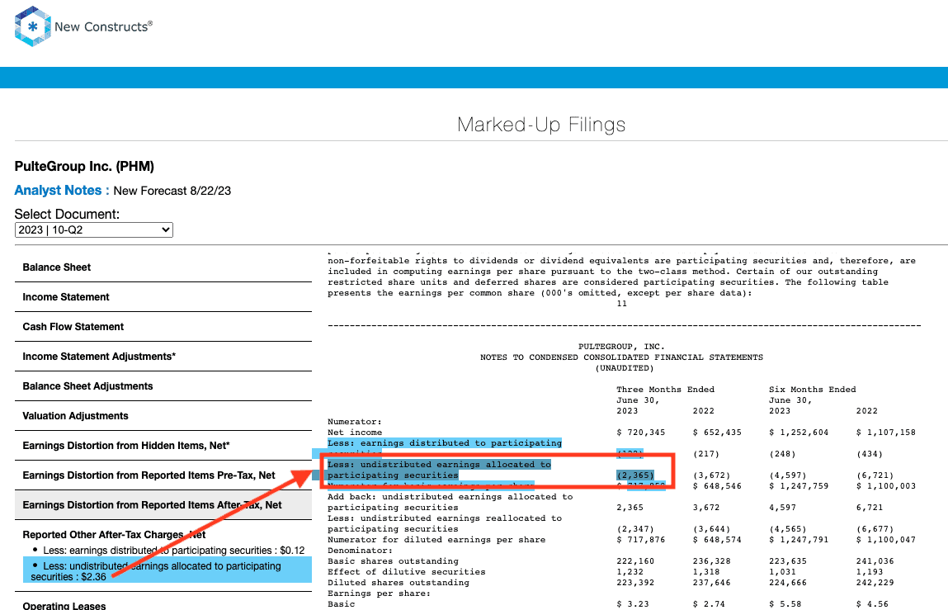Screen dimensions: 948x610
Task: Click basic earnings per share $ 3.23
Action: coord(632,604)
